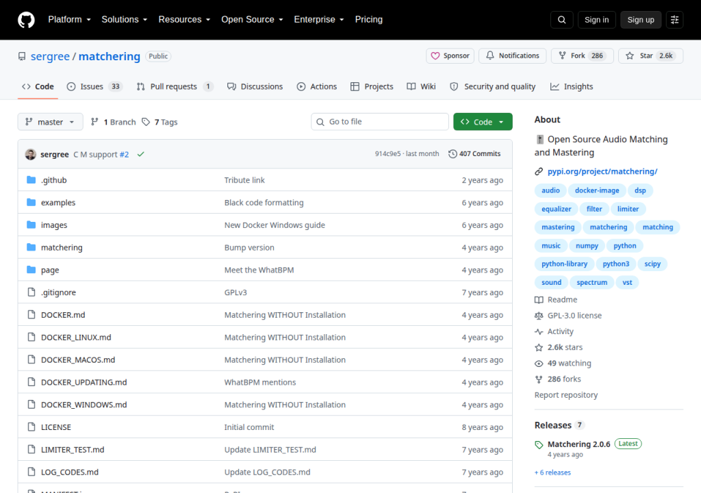
Task: Open the 'Black code formatting' commit message
Action: 264,203
